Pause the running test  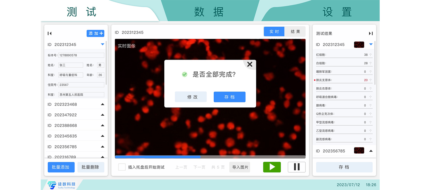tap(297, 167)
